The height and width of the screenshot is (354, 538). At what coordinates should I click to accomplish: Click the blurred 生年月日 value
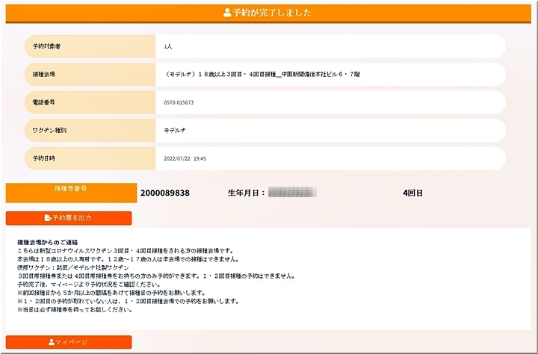tap(291, 193)
